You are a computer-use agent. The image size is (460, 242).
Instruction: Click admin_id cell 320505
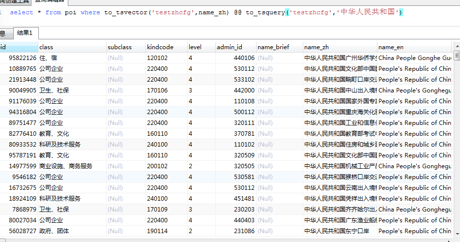(235, 166)
